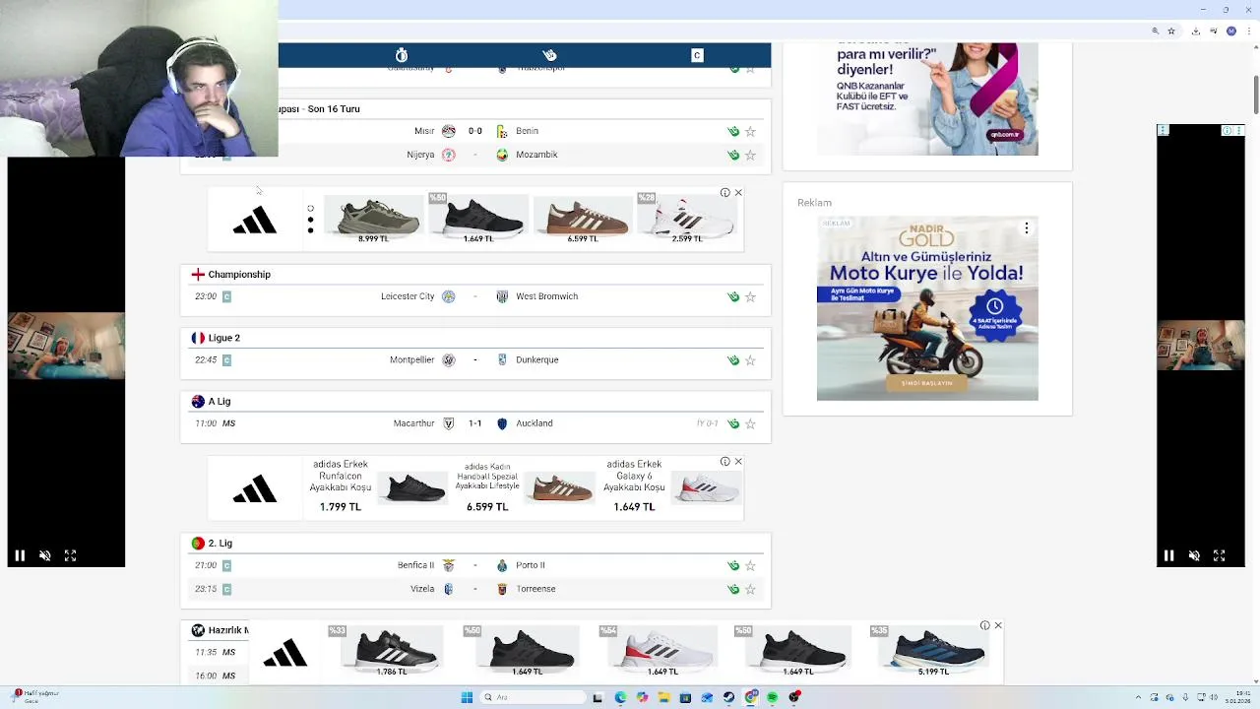Click the 'C' badge next to 22:45 Montpellier
Image resolution: width=1260 pixels, height=709 pixels.
[226, 360]
